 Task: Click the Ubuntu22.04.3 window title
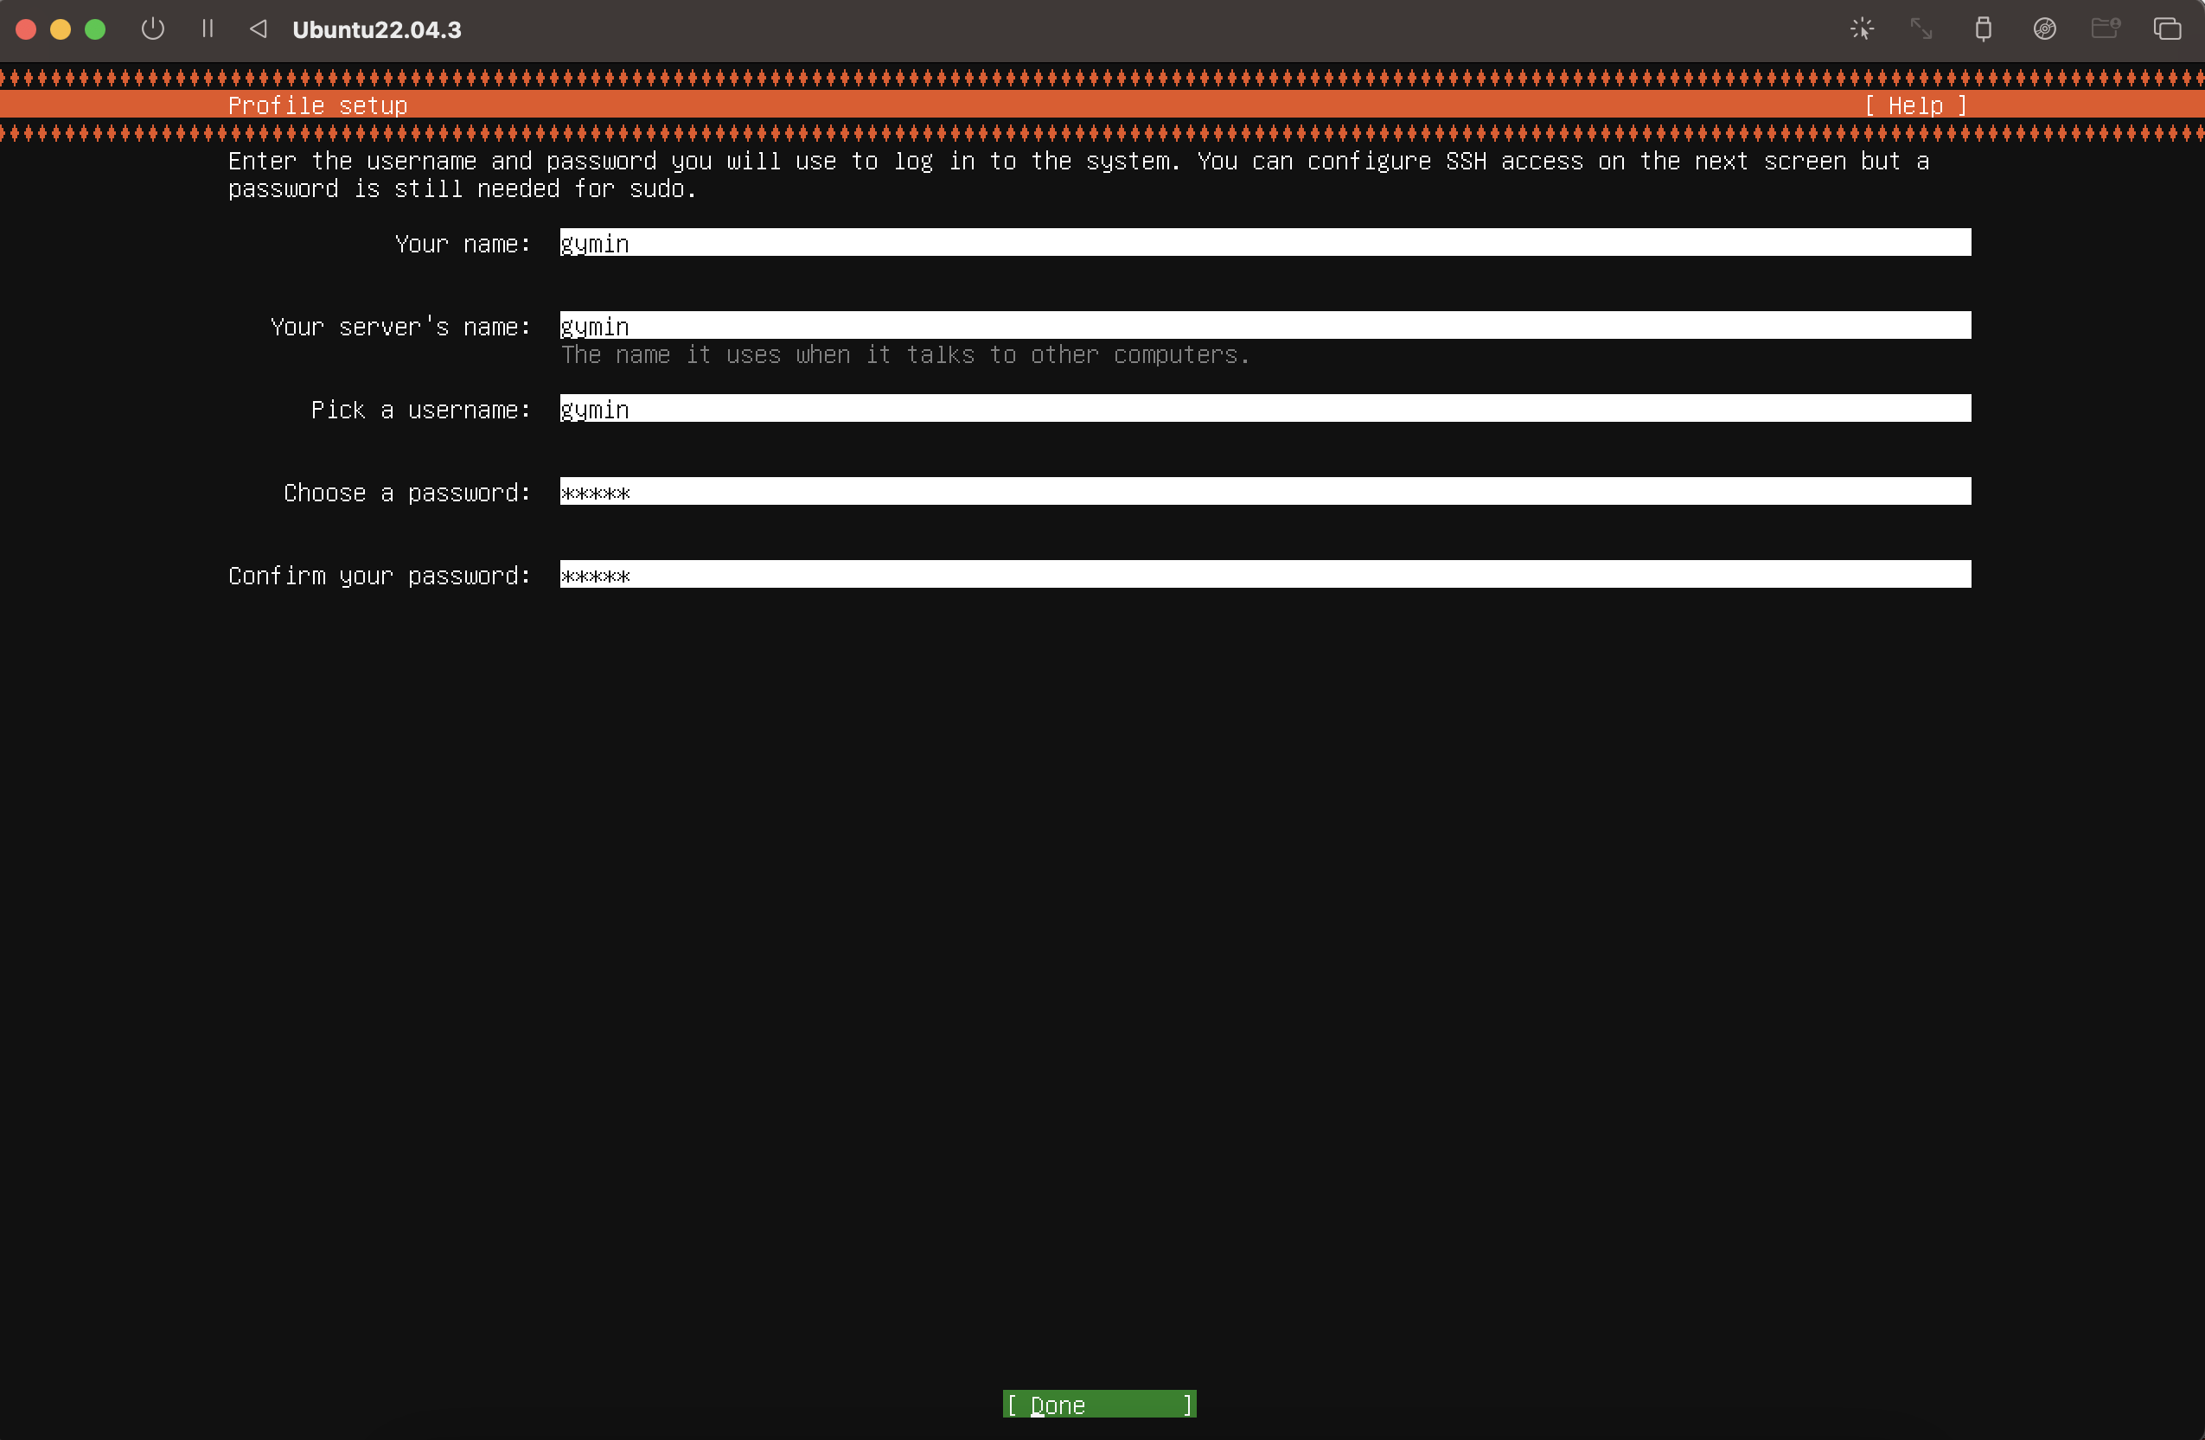(376, 29)
